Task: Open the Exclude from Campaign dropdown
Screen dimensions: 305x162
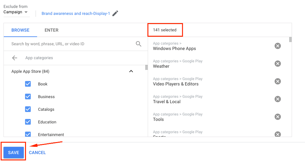Action: pos(16,12)
